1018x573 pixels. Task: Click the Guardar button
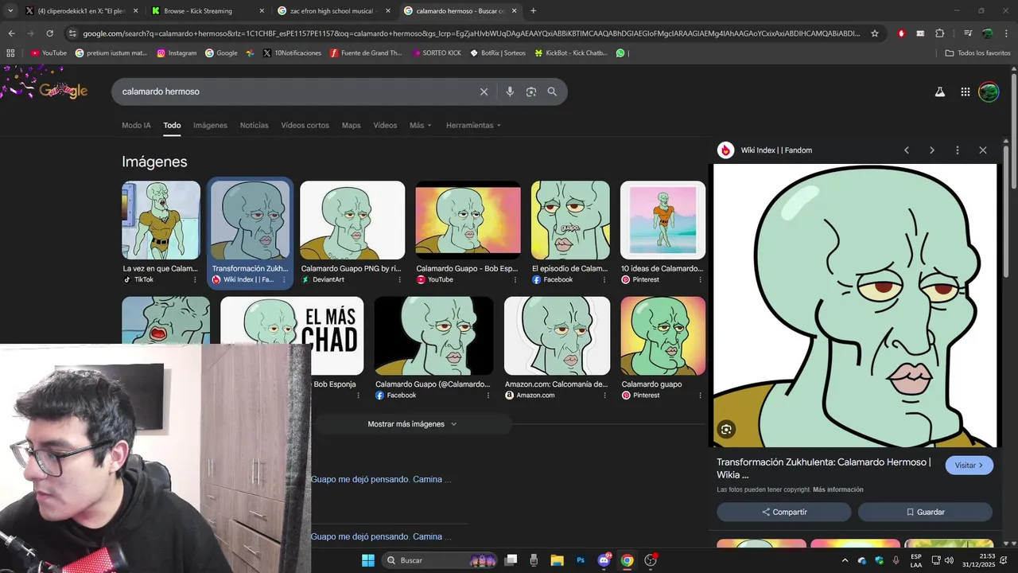925,512
